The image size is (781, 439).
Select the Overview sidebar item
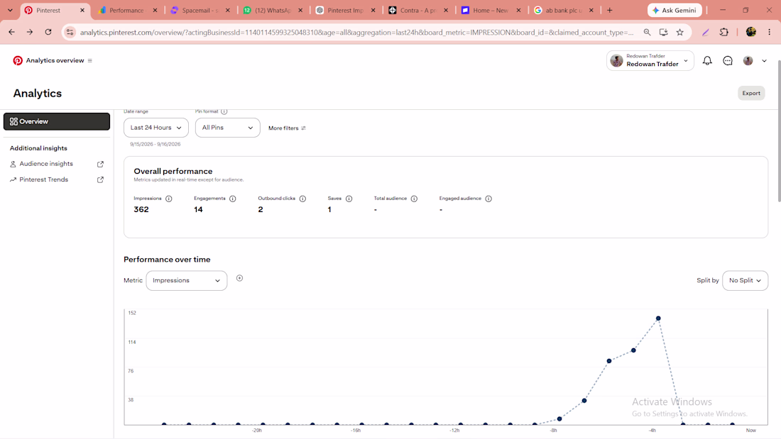click(x=57, y=121)
